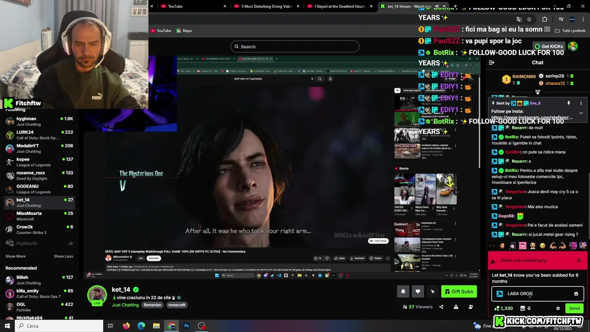The height and width of the screenshot is (332, 590).
Task: Click the chat settings gear icon
Action: (558, 308)
